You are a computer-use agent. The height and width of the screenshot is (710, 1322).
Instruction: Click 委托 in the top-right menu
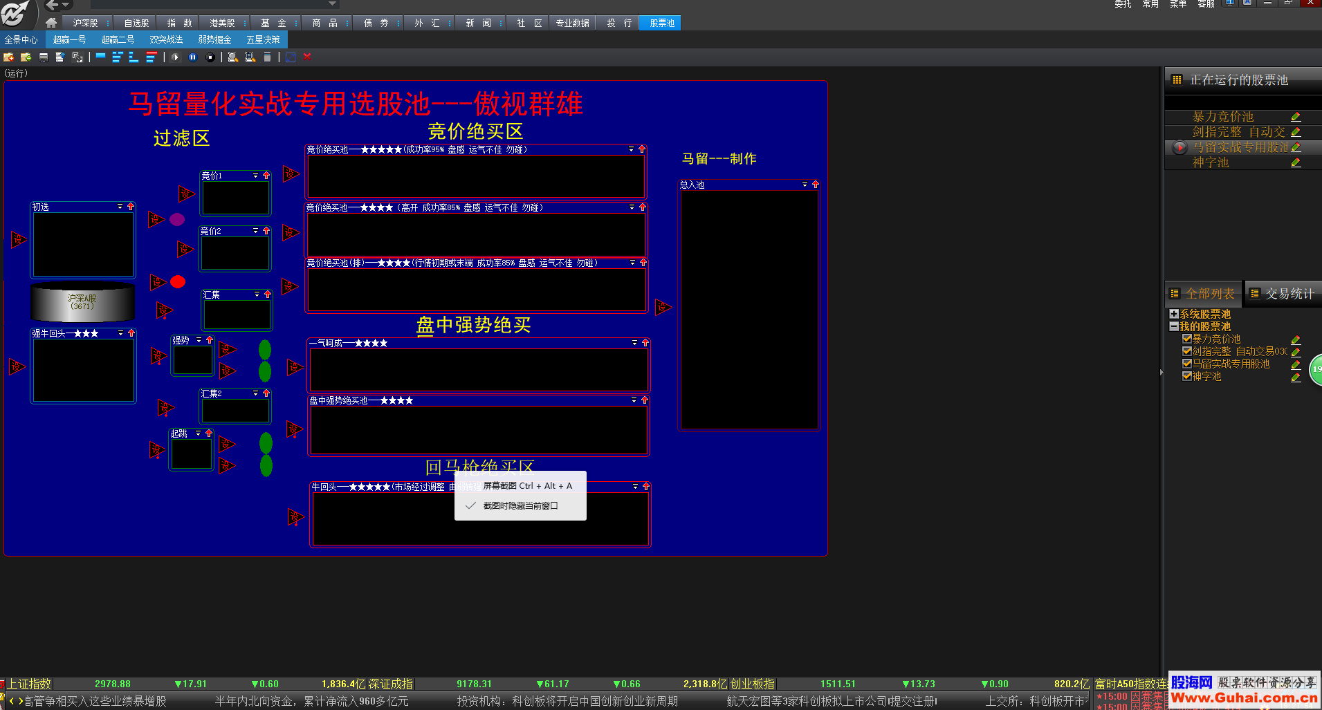point(1123,4)
